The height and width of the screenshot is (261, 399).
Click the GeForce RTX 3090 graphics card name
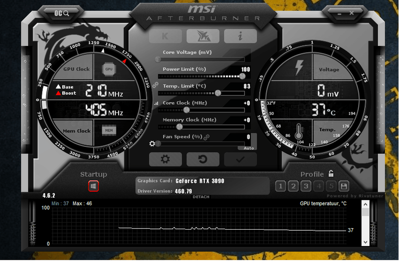click(200, 181)
